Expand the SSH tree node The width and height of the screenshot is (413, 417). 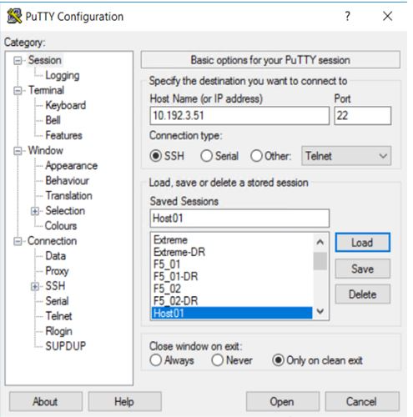coord(35,286)
